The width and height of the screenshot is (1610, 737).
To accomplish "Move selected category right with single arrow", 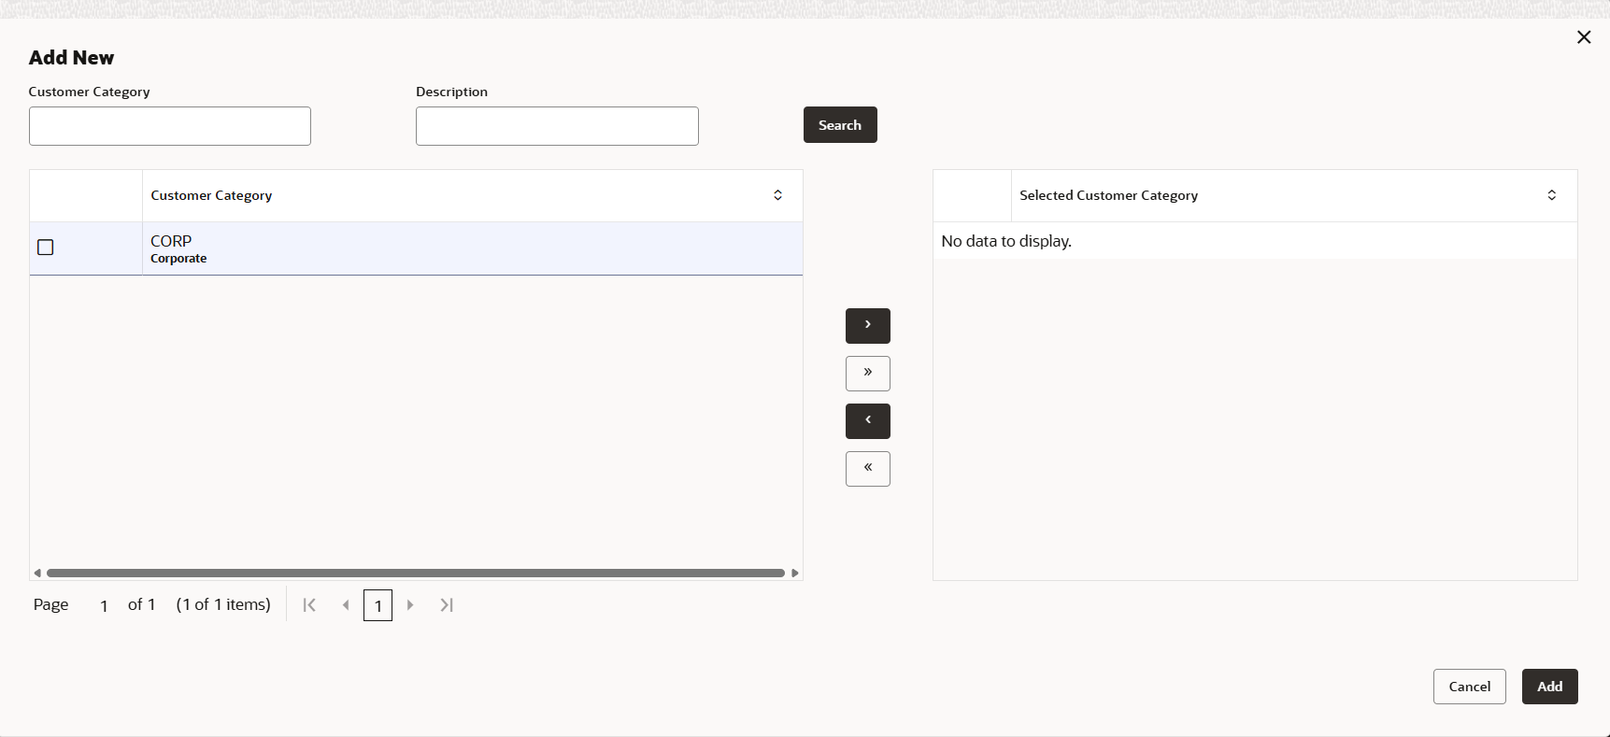I will (x=867, y=326).
